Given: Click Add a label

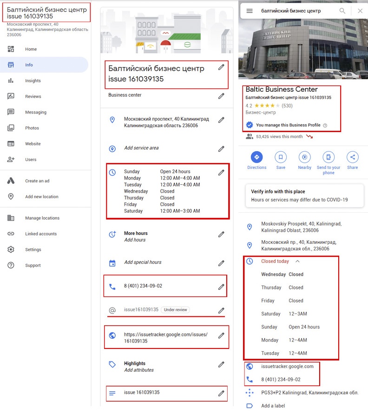Looking at the screenshot, I should [273, 406].
